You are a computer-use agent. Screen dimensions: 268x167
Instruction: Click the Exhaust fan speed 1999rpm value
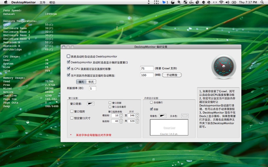51,14
